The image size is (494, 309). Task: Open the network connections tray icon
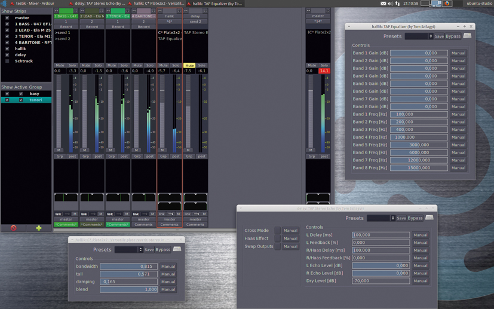(398, 4)
